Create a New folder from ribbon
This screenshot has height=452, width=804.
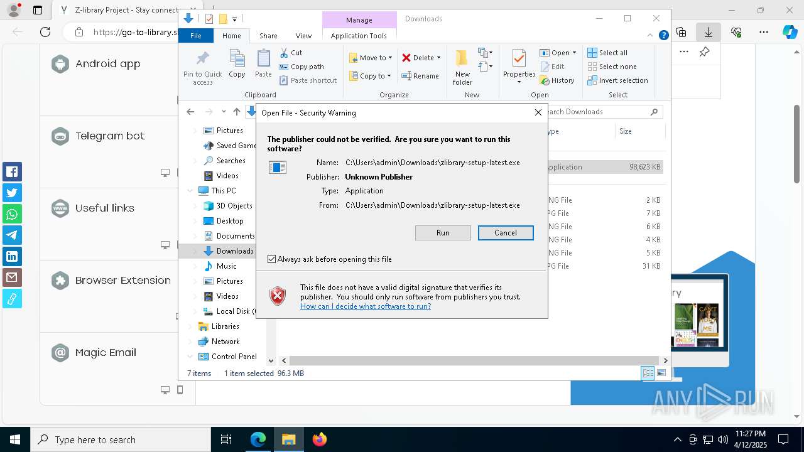462,68
